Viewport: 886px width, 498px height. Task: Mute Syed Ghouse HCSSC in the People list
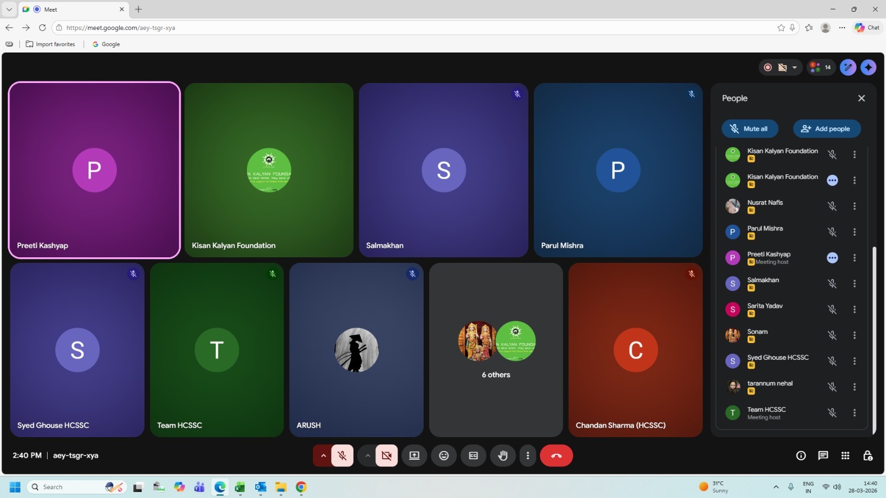[832, 361]
